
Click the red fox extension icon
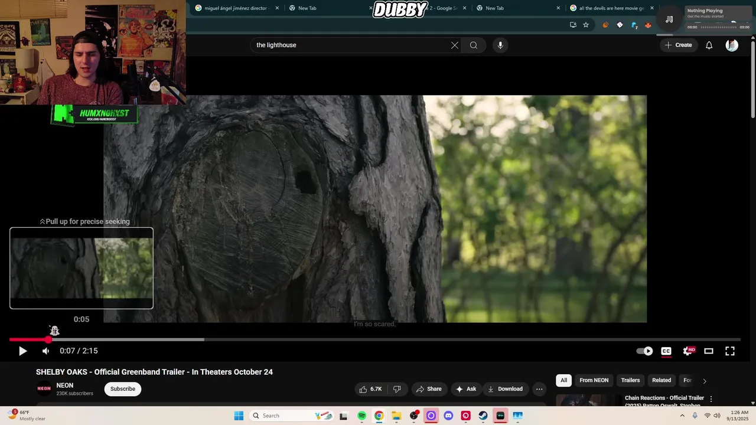pyautogui.click(x=648, y=25)
